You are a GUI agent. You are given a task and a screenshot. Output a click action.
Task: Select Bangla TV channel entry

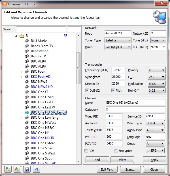tap(38, 56)
